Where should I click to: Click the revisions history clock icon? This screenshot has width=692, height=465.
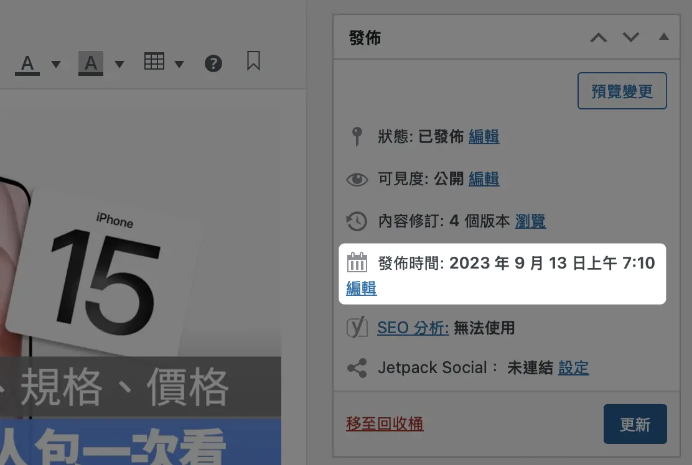pyautogui.click(x=357, y=221)
